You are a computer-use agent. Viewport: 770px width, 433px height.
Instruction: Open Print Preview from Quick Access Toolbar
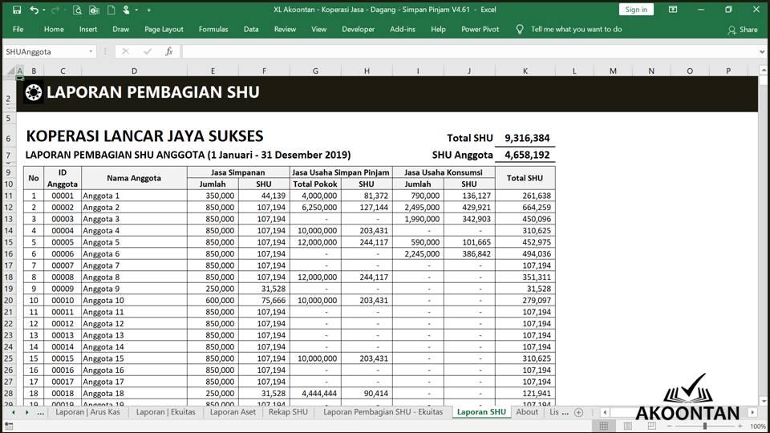77,10
